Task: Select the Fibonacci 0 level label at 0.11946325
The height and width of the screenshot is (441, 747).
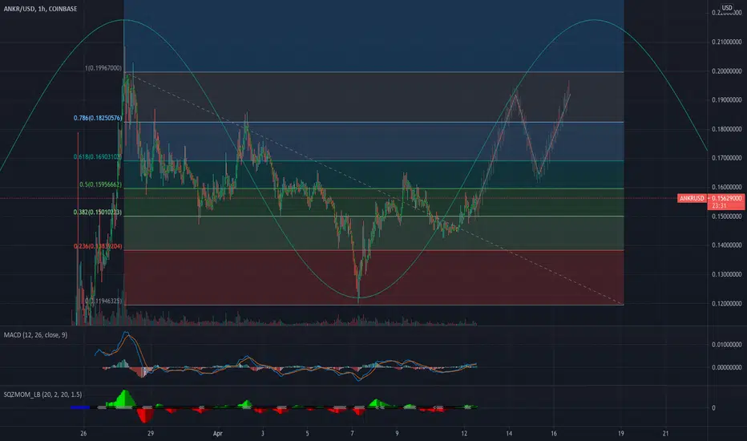Action: point(103,301)
